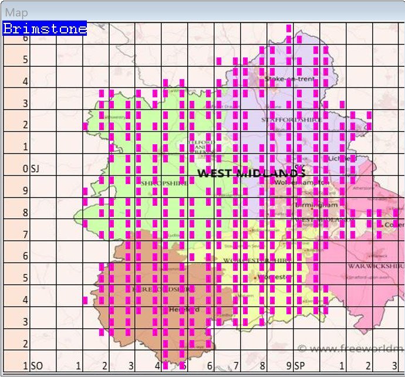Click the SP grid square label
Viewport: 405px width, 377px height.
point(299,366)
